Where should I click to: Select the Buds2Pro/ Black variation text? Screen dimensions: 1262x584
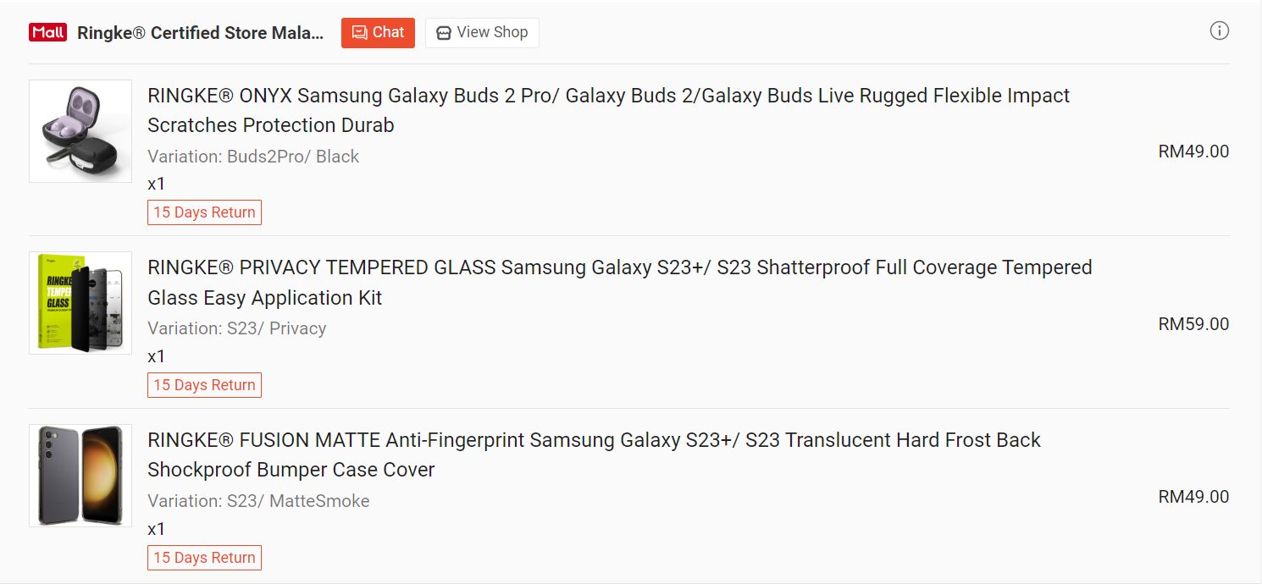click(x=253, y=157)
